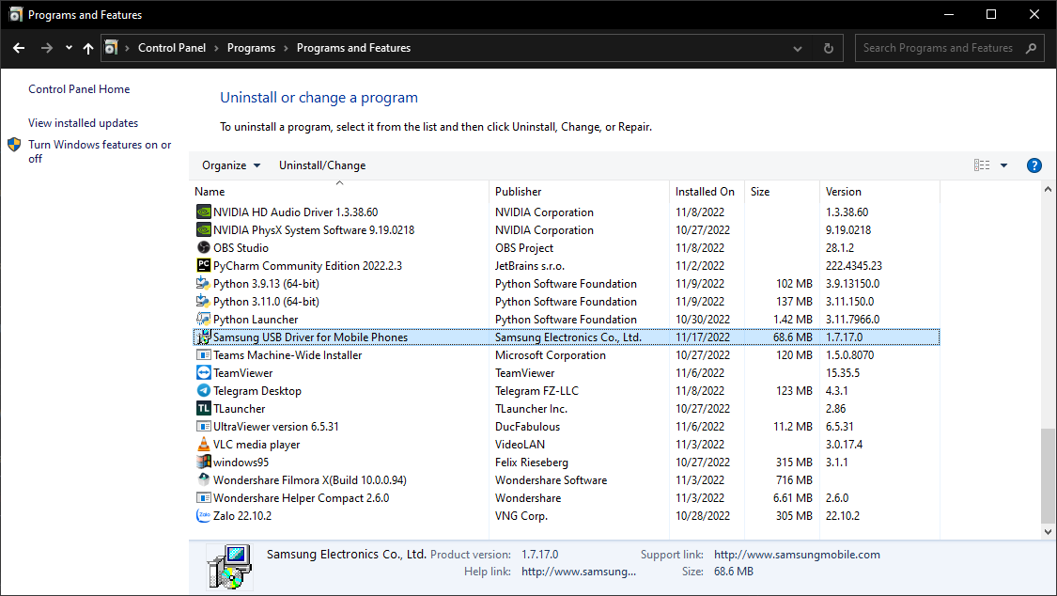Click the '222.4345.23' version cell

click(853, 266)
